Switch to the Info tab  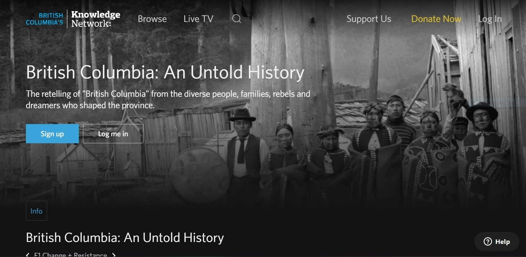coord(36,211)
